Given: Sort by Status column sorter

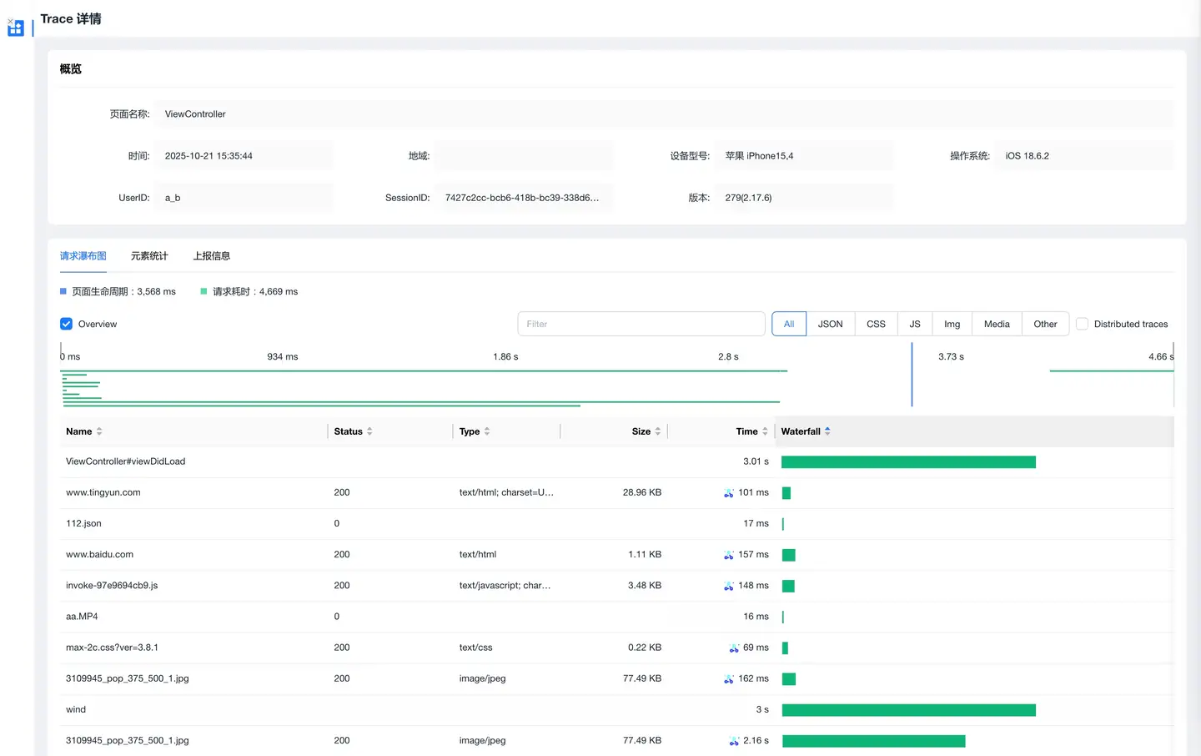Looking at the screenshot, I should point(369,431).
